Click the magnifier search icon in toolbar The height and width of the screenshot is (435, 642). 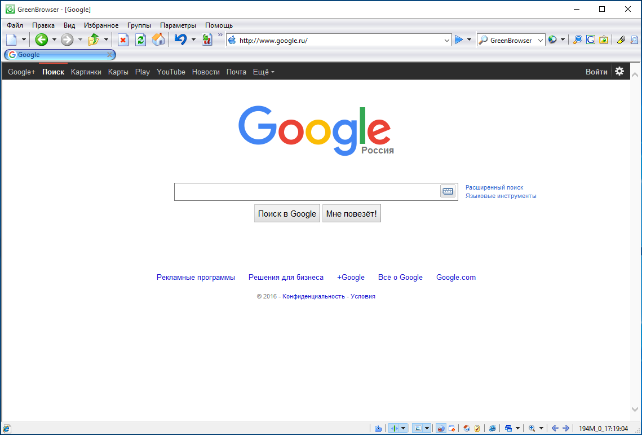[577, 39]
